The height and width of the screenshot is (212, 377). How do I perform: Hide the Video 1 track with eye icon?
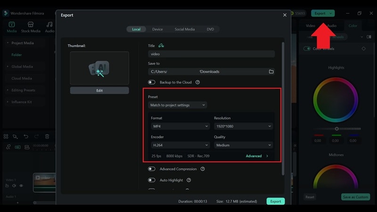click(x=21, y=186)
